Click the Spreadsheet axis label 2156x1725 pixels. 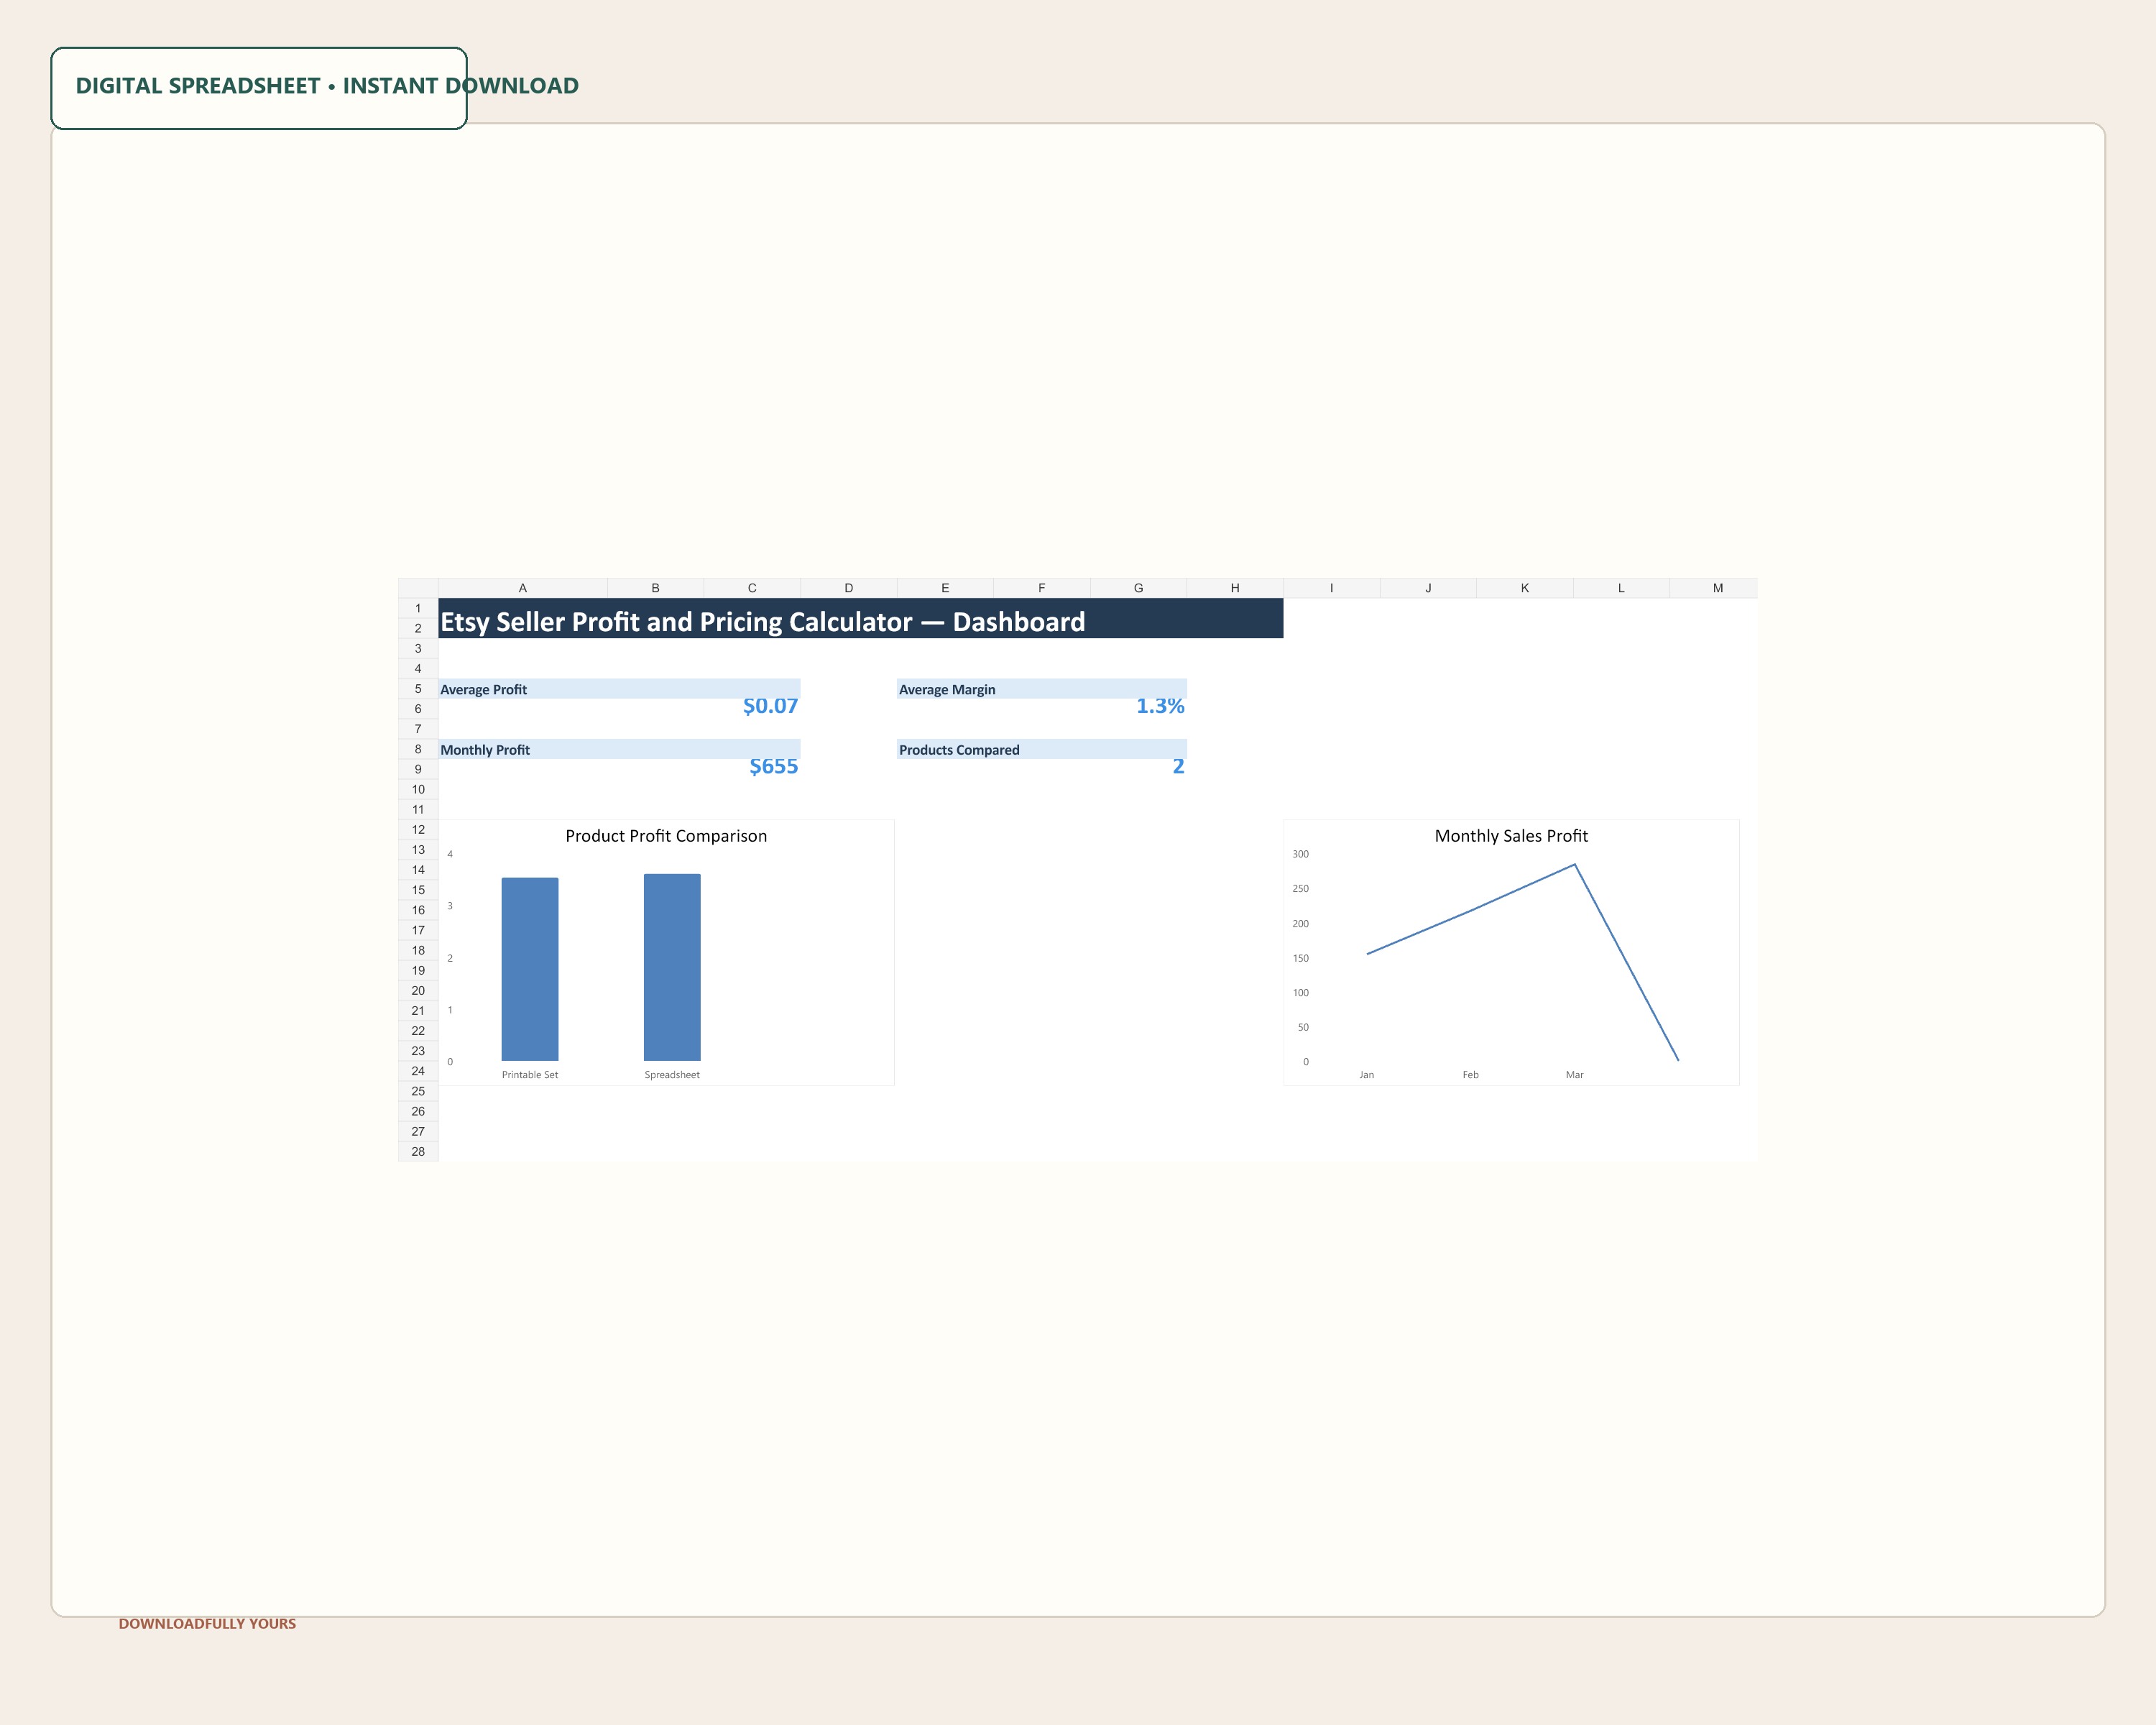tap(672, 1075)
